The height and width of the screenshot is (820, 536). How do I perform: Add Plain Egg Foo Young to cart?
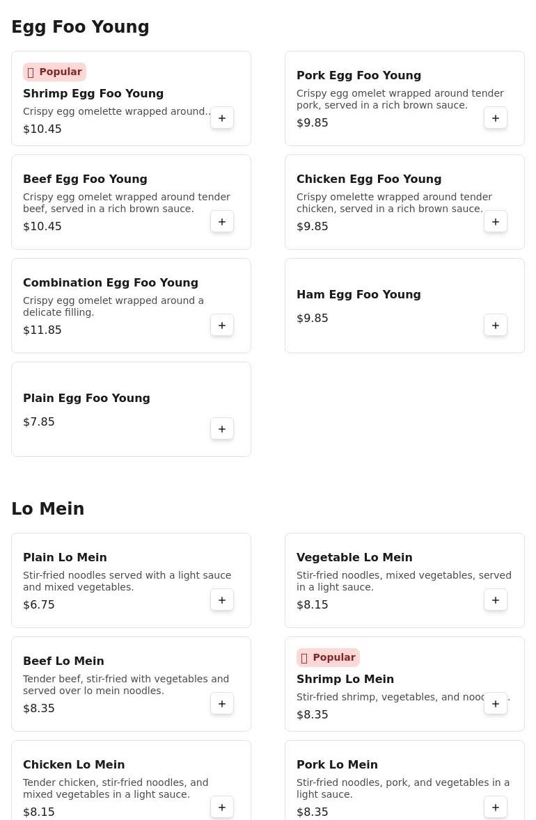222,429
